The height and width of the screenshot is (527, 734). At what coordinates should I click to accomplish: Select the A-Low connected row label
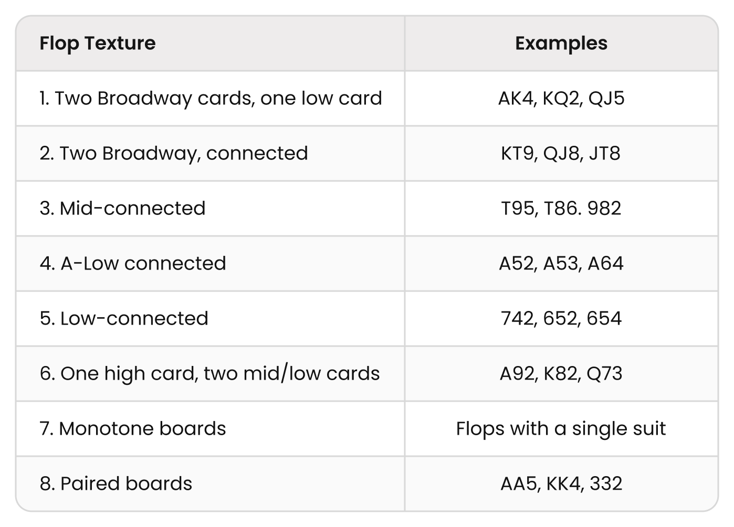point(133,264)
